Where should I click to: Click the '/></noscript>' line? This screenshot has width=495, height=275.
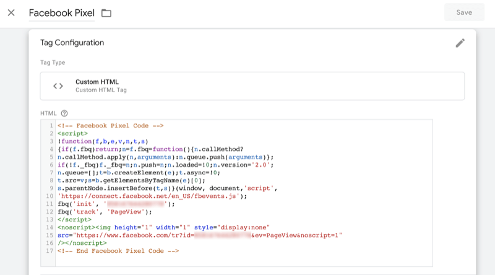[82, 243]
